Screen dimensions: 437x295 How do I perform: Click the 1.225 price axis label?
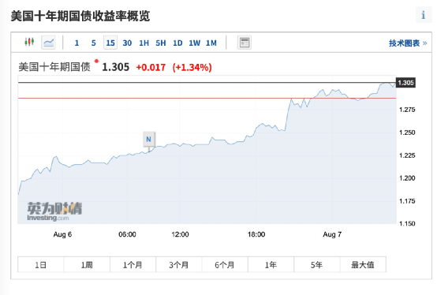[x=407, y=155]
